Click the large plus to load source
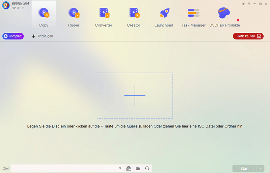270x173 pixels. (x=135, y=95)
